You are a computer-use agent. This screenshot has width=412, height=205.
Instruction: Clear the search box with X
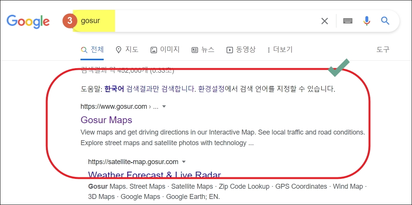coord(325,21)
